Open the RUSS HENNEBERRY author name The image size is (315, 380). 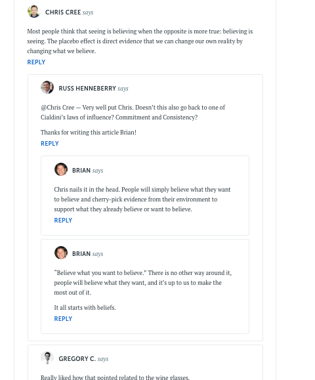pyautogui.click(x=87, y=89)
